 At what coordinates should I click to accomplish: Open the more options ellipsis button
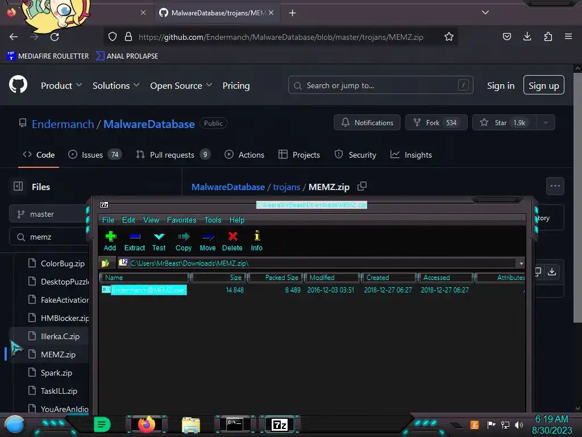pyautogui.click(x=555, y=186)
